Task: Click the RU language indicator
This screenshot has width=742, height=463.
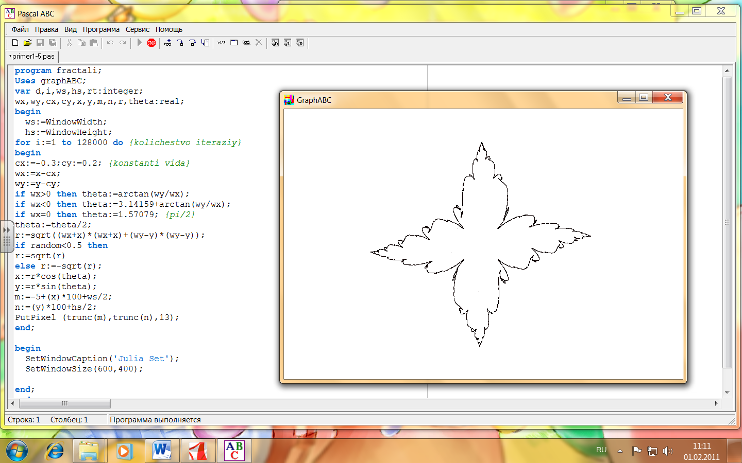Action: pyautogui.click(x=601, y=450)
